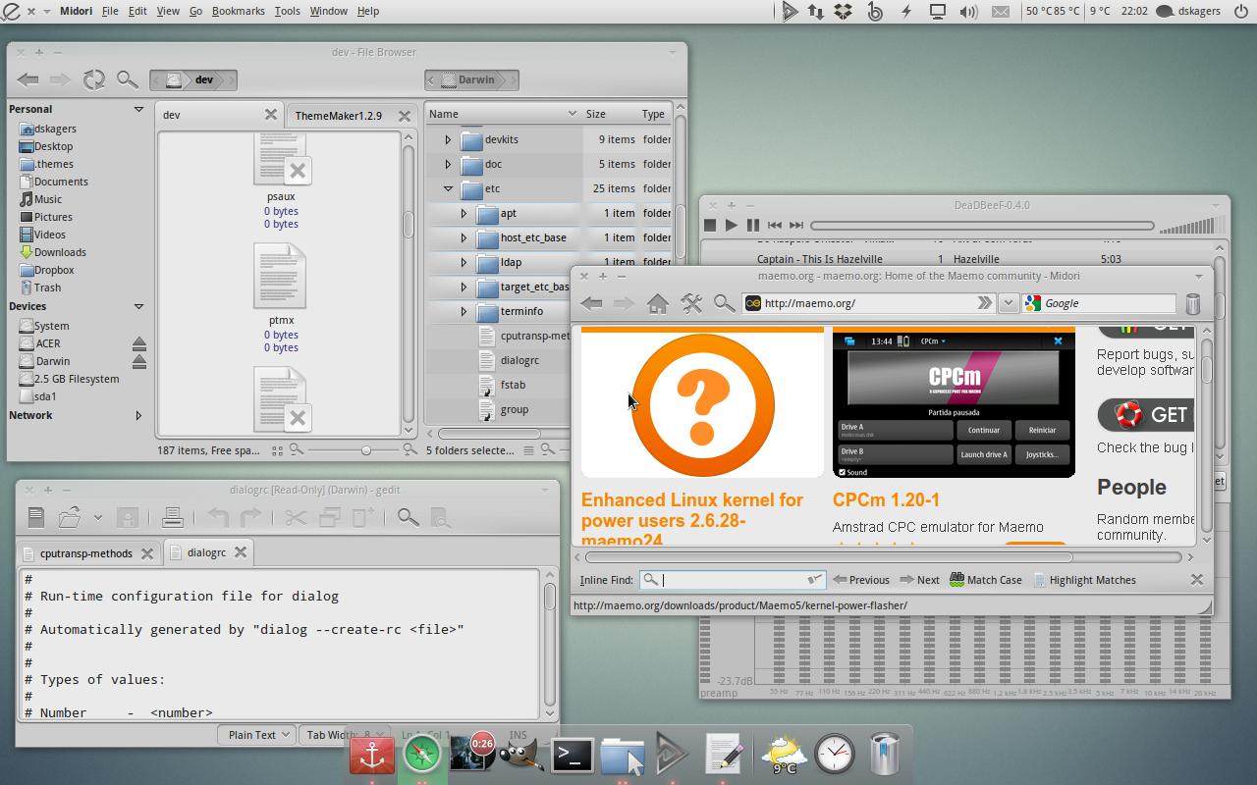Open Midori preferences tools icon
This screenshot has width=1257, height=785.
pos(691,303)
